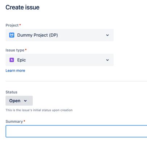This screenshot has width=147, height=143.
Task: Expand the Issue type dropdown chevron
Action: tap(107, 60)
